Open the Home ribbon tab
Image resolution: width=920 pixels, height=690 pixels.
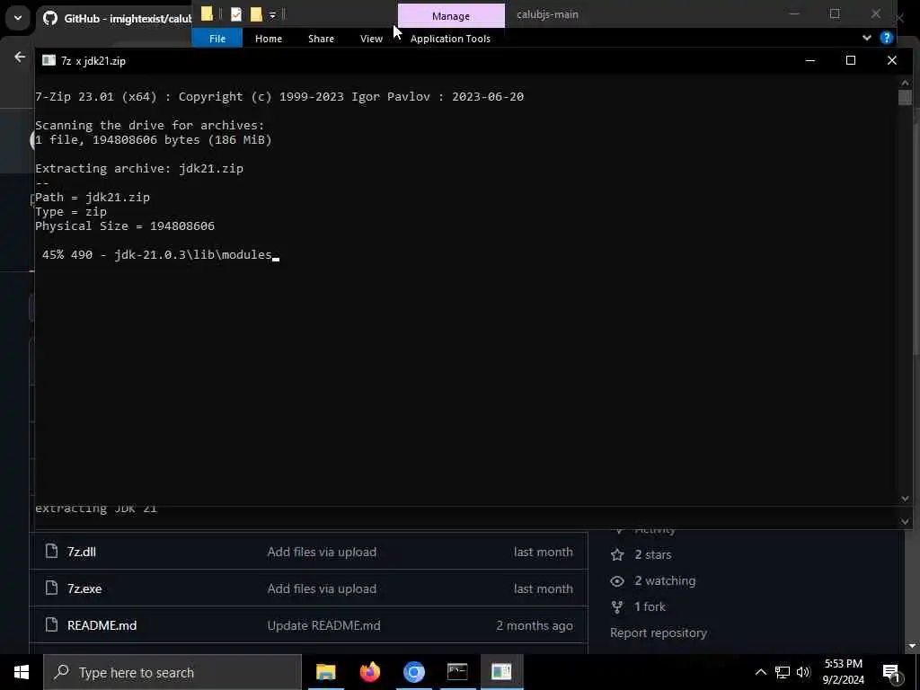269,39
